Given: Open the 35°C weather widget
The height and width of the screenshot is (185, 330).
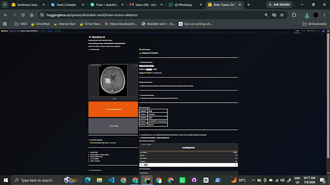Looking at the screenshot, I should pos(238,180).
